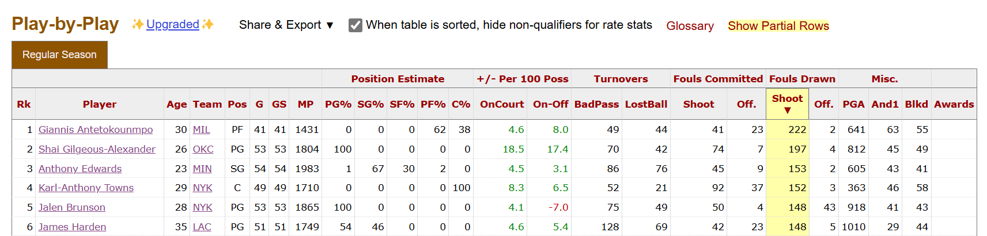Click Show Partial Rows
Screen dimensions: 987x236
coord(778,26)
